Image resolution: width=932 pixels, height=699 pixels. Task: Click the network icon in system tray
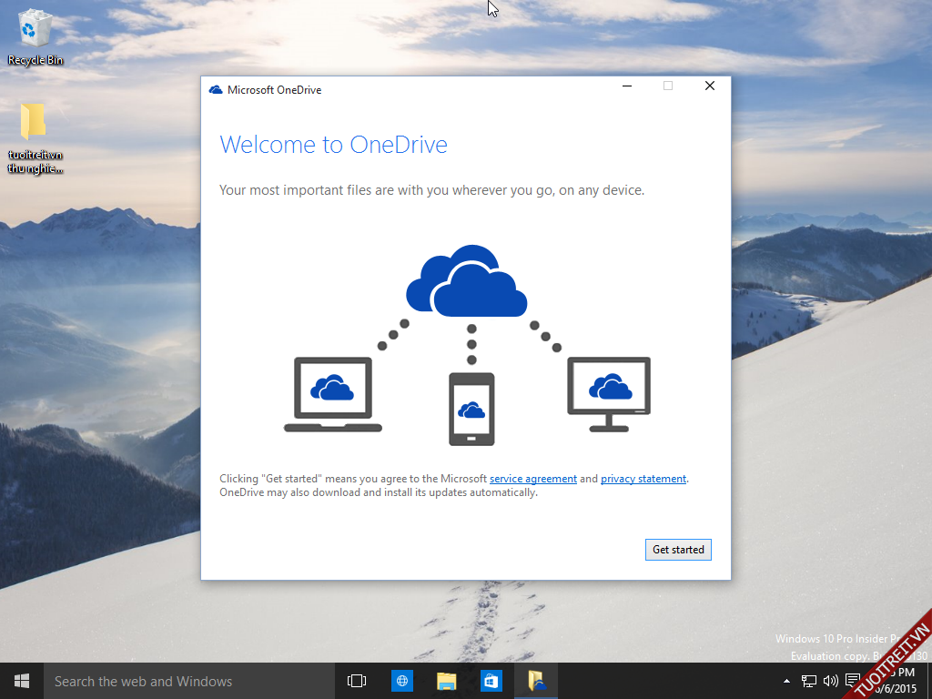[x=808, y=681]
